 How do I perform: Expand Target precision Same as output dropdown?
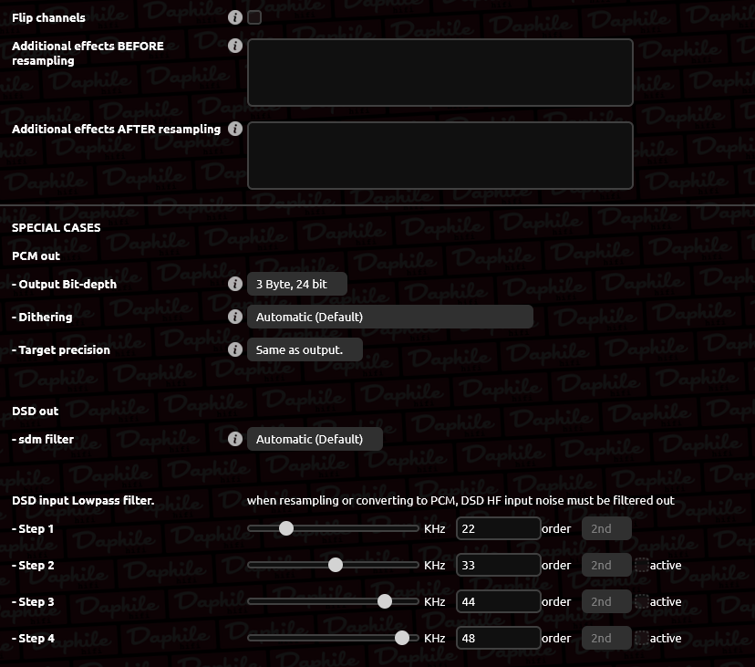[305, 349]
